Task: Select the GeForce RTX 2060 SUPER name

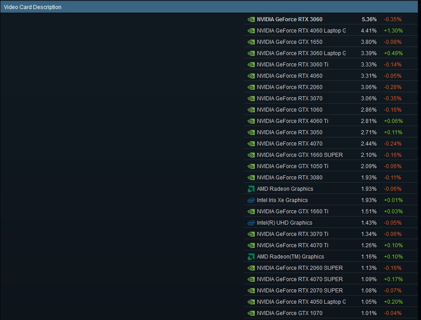Action: coord(300,268)
